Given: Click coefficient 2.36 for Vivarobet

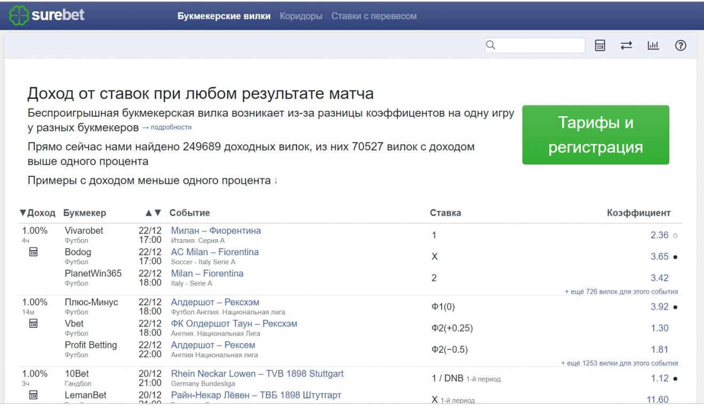Looking at the screenshot, I should [660, 235].
